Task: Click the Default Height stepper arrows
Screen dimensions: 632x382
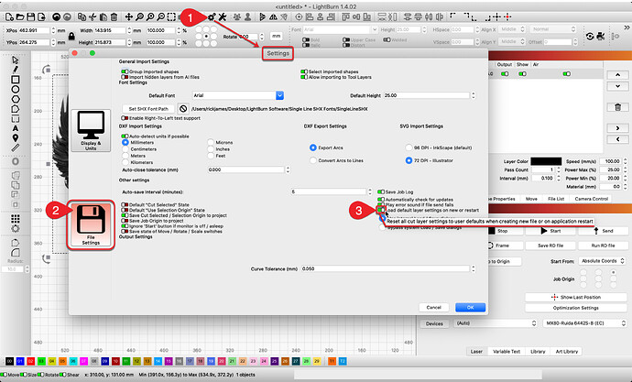Action: pos(474,95)
